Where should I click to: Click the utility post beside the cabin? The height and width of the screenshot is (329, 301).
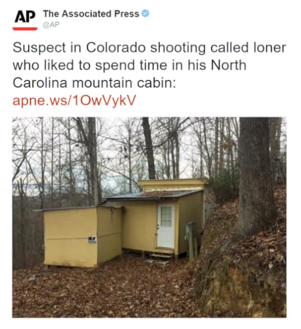[191, 242]
